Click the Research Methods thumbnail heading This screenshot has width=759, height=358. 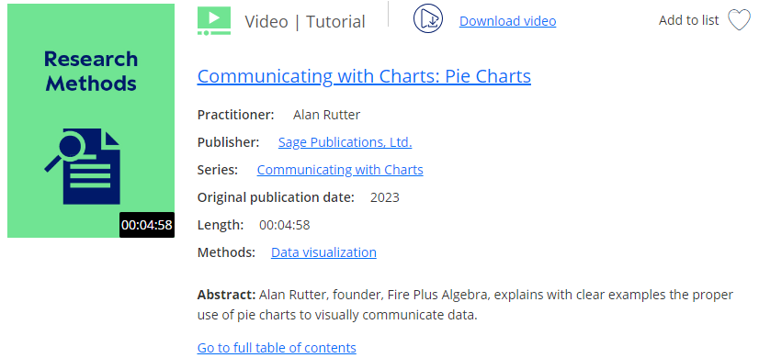[91, 71]
